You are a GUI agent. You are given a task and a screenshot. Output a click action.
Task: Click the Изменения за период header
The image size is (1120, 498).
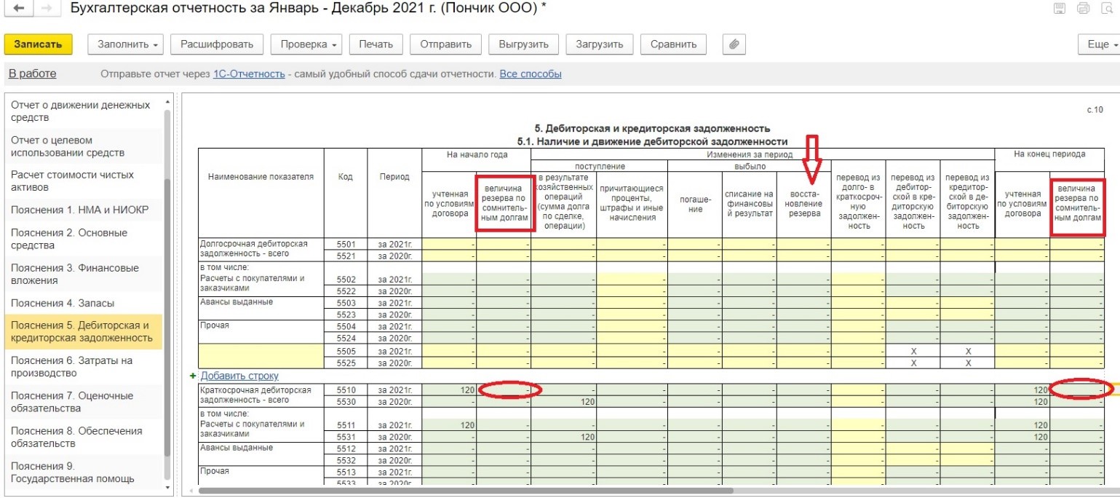tap(763, 154)
